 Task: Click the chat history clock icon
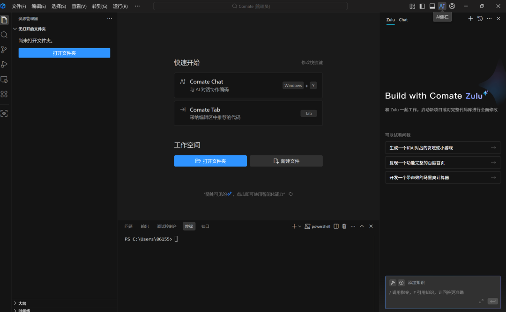click(480, 19)
